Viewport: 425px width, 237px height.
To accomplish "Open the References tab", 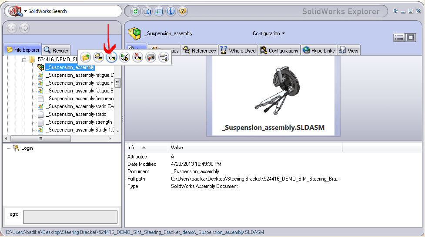I will pos(200,50).
